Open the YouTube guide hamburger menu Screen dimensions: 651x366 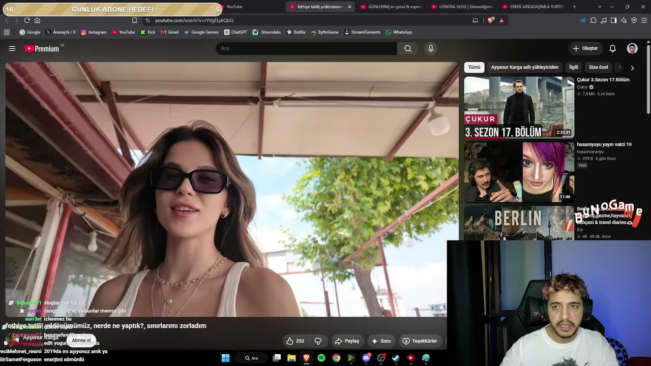click(x=12, y=48)
